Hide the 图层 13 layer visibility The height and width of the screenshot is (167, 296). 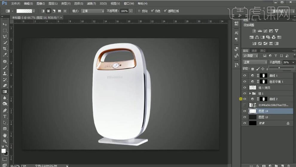coord(245,117)
